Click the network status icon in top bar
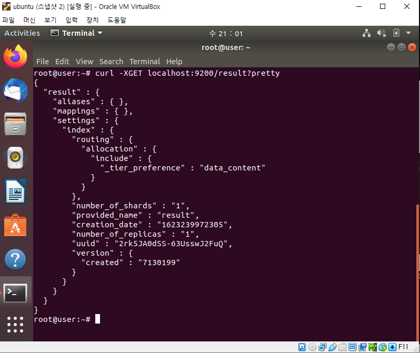 [x=366, y=33]
